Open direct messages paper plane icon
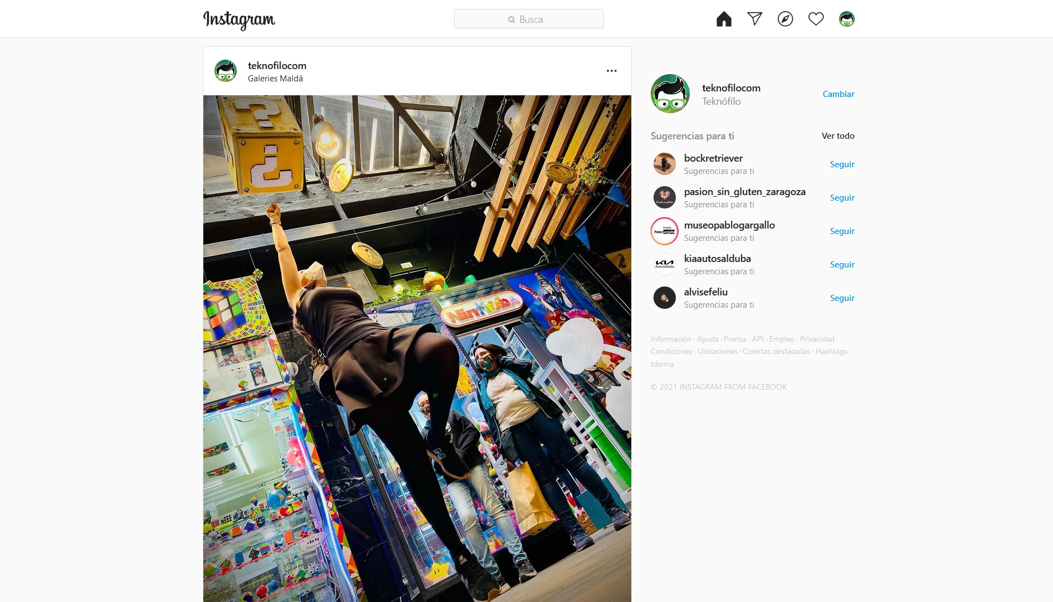The height and width of the screenshot is (602, 1053). pos(754,19)
